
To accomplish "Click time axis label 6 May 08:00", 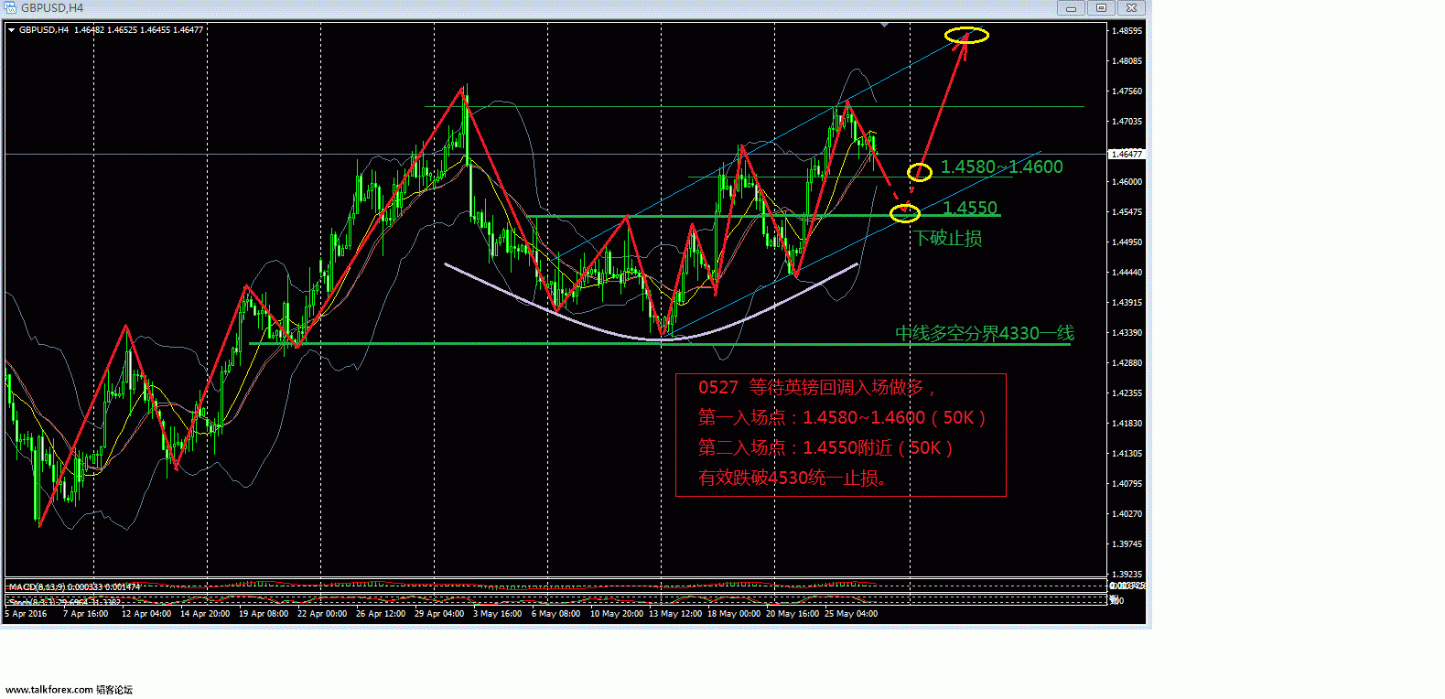I will 555,614.
